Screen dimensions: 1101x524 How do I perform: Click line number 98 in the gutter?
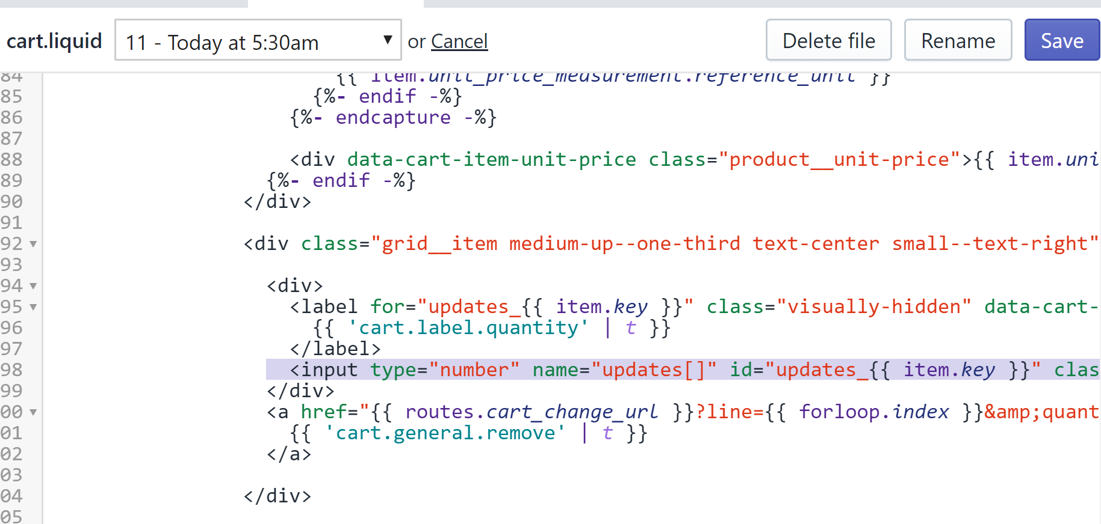(x=12, y=370)
